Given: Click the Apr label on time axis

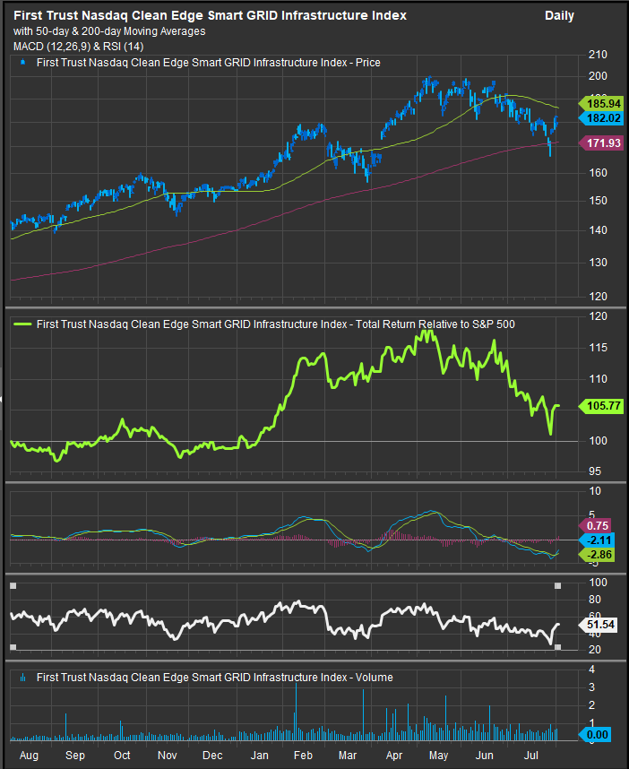Looking at the screenshot, I should point(394,756).
